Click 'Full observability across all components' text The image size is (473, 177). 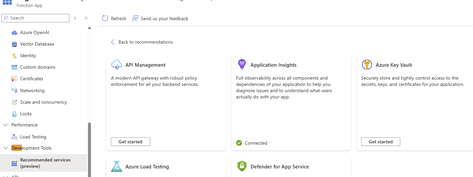284,88
